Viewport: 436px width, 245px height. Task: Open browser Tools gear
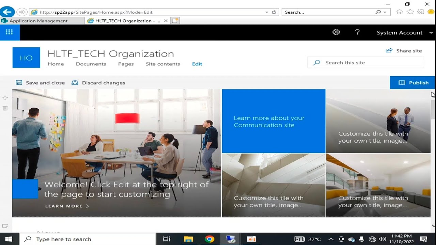(421, 12)
